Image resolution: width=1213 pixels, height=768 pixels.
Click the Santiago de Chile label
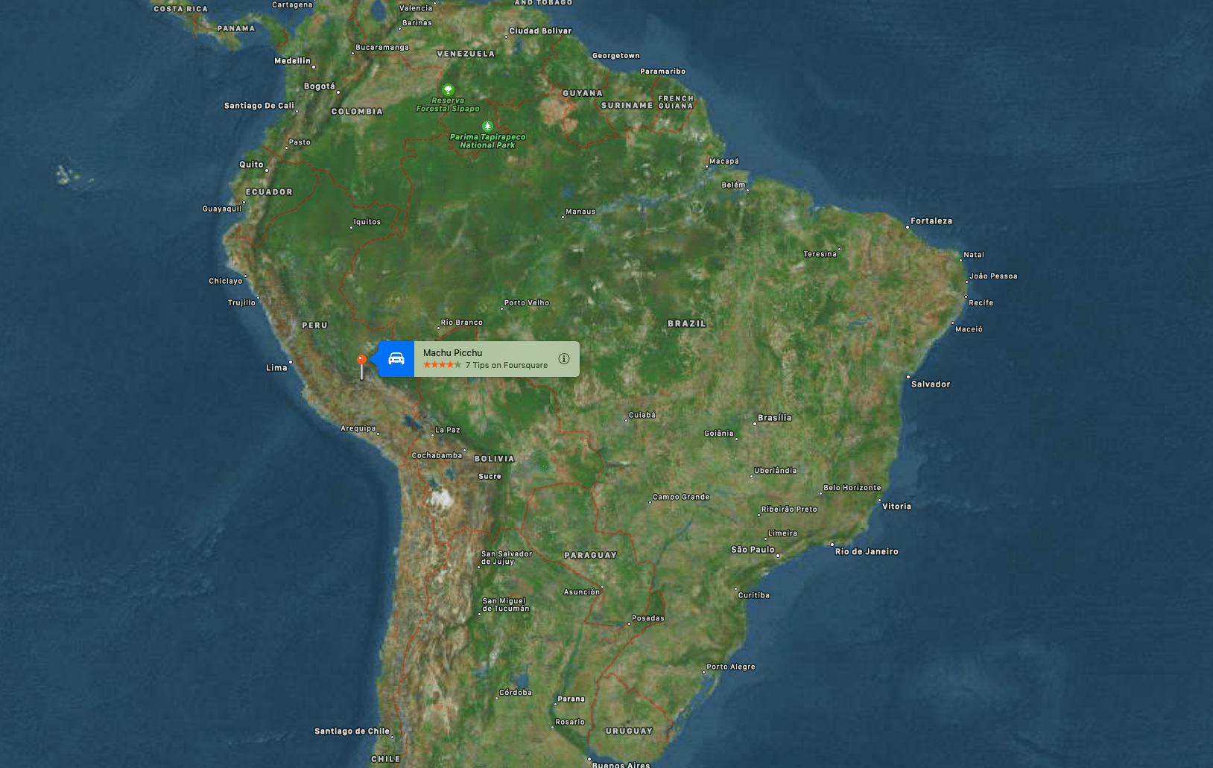click(352, 731)
